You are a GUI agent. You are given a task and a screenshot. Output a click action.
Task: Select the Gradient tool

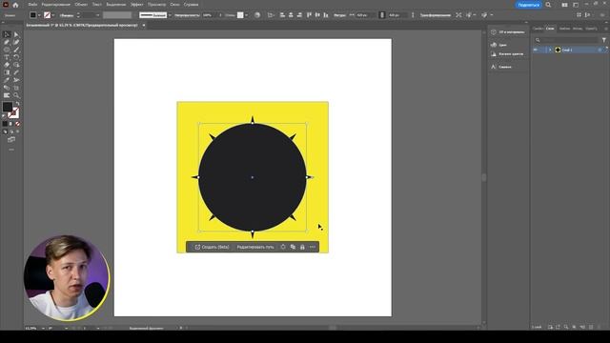(7, 72)
